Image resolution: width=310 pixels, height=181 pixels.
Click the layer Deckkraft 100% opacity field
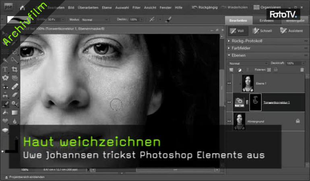pyautogui.click(x=294, y=63)
